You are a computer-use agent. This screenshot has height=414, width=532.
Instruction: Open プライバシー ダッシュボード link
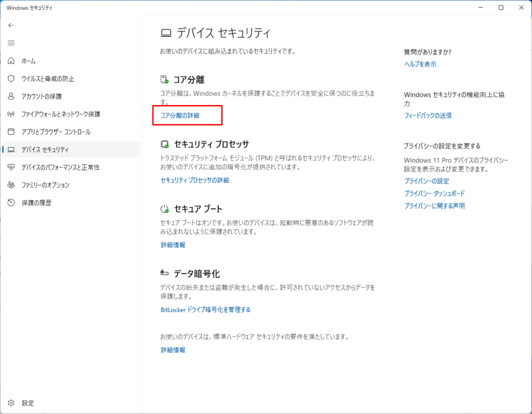coord(434,193)
